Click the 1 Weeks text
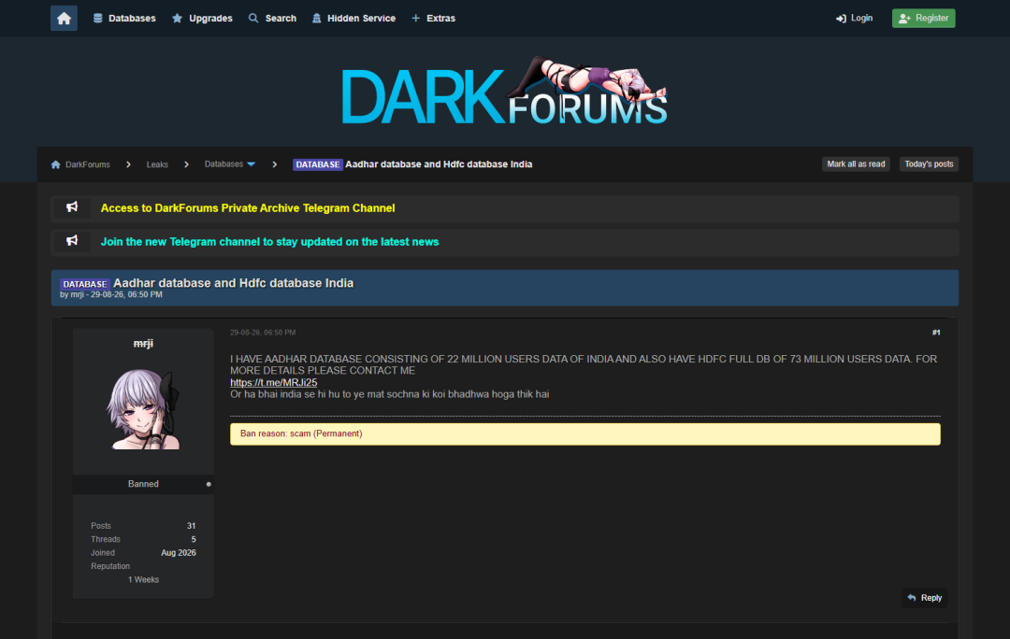 (x=143, y=580)
